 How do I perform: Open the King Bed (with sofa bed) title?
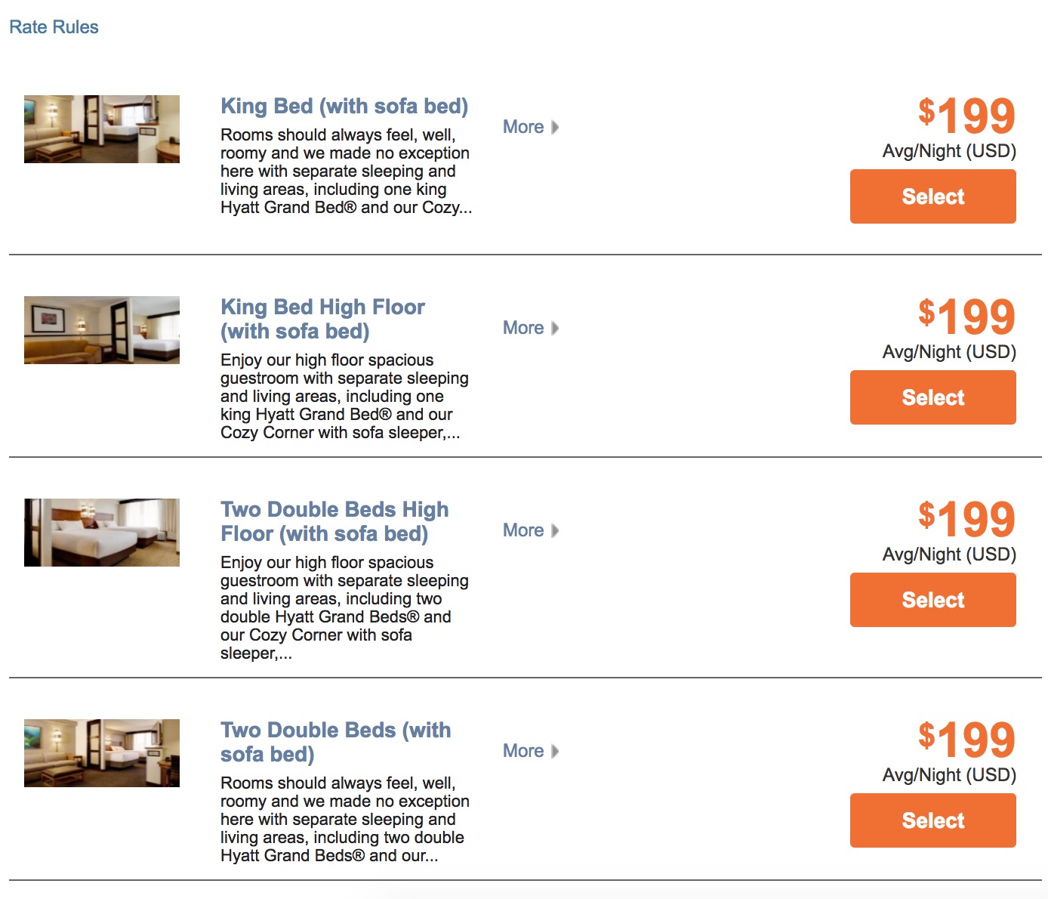coord(344,107)
